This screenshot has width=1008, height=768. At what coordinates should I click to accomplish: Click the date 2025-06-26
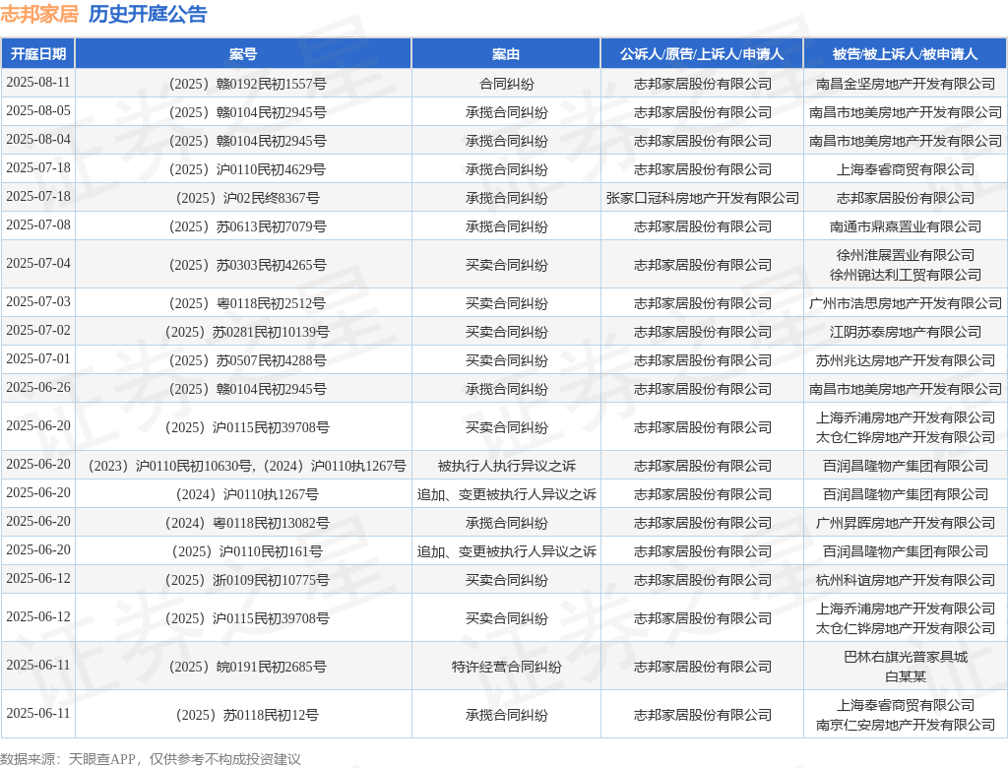[x=38, y=388]
